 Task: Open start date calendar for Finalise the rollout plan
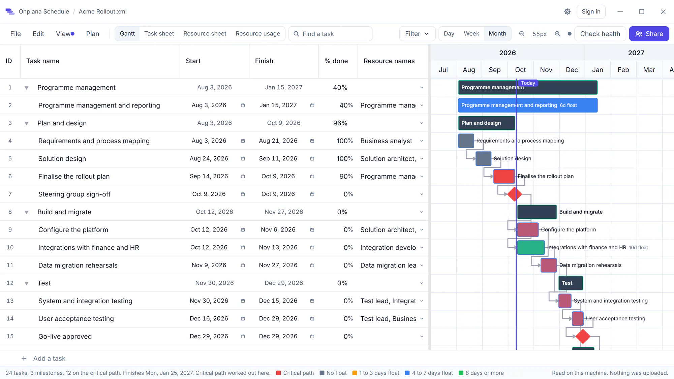(x=243, y=177)
